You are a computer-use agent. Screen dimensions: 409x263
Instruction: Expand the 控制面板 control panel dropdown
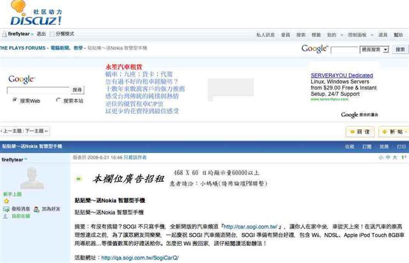point(360,35)
